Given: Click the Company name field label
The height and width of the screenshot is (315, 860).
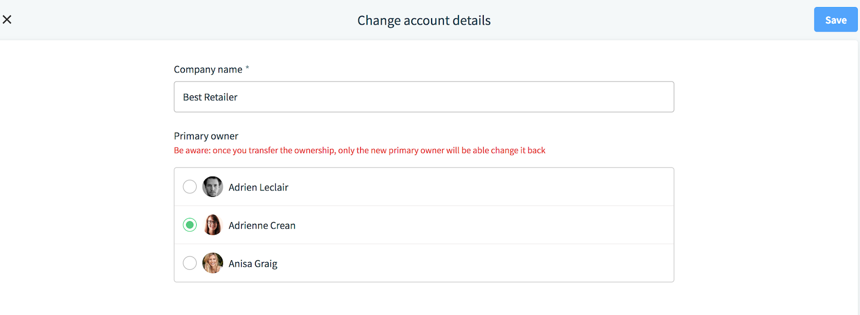Looking at the screenshot, I should point(208,70).
